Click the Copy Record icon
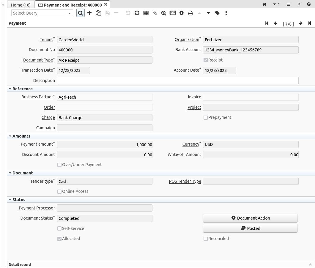 (x=98, y=13)
